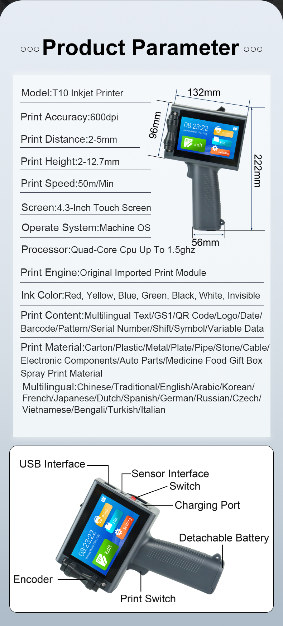Click the "Print Switch" label
Viewport: 283px width, 626px height.
tap(148, 599)
